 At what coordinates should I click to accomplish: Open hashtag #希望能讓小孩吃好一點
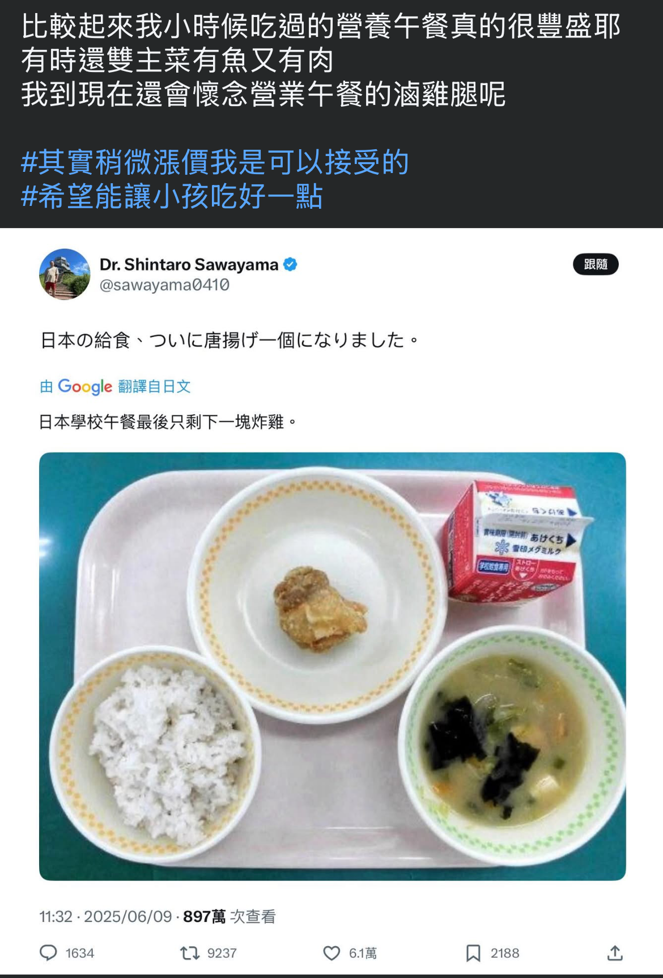coord(172,196)
